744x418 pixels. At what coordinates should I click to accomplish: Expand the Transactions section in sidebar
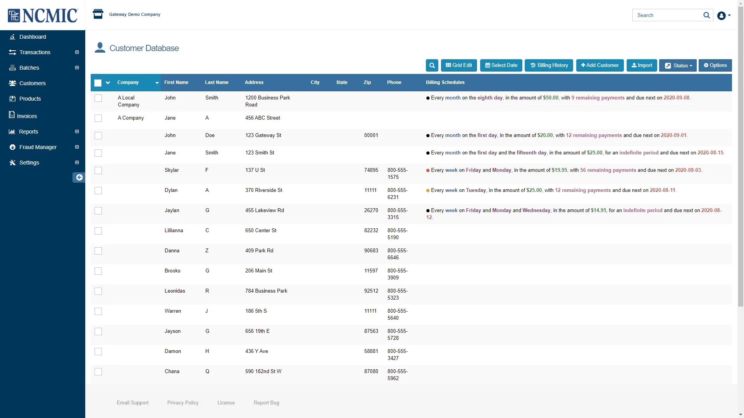pos(77,52)
